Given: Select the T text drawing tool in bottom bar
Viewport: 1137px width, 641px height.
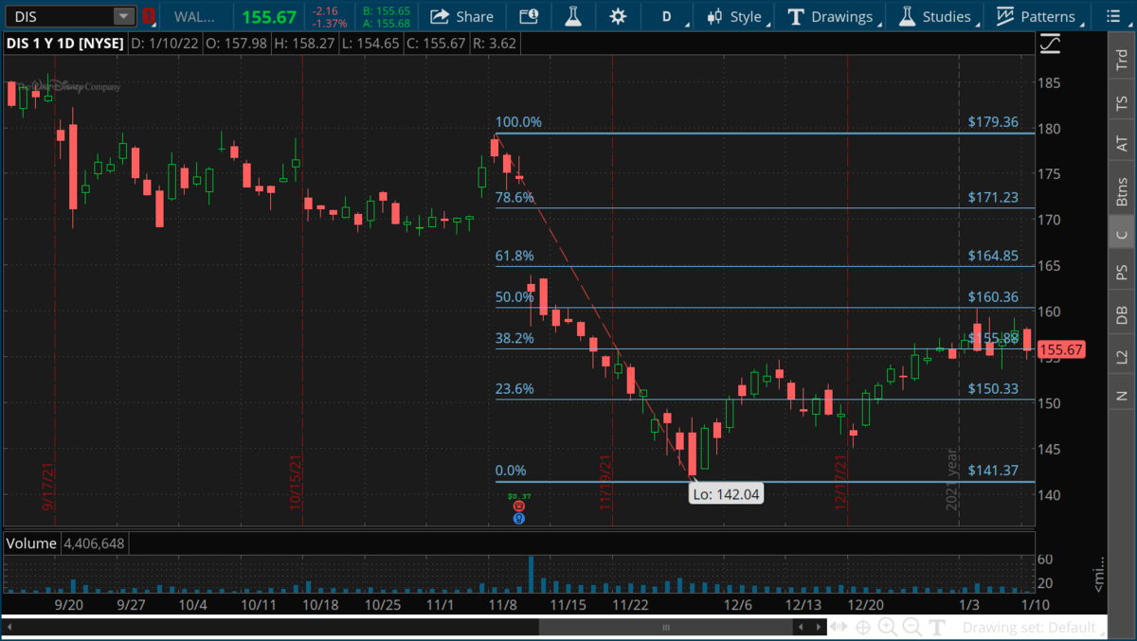Looking at the screenshot, I should point(936,627).
